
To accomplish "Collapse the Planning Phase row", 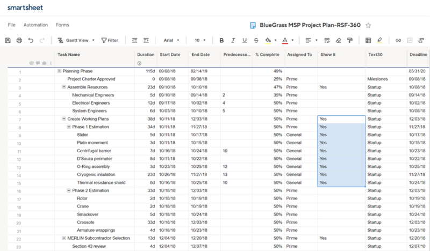I will 59,71.
